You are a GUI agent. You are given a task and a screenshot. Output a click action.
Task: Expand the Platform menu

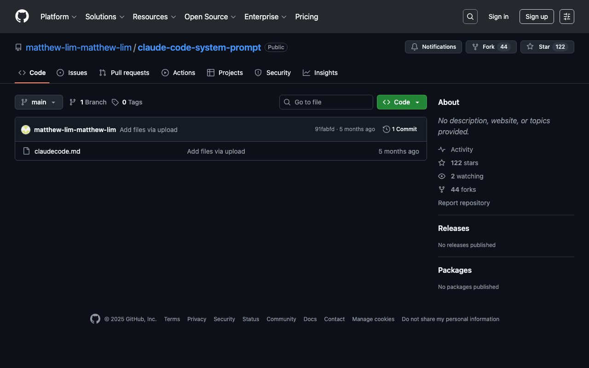pos(58,17)
